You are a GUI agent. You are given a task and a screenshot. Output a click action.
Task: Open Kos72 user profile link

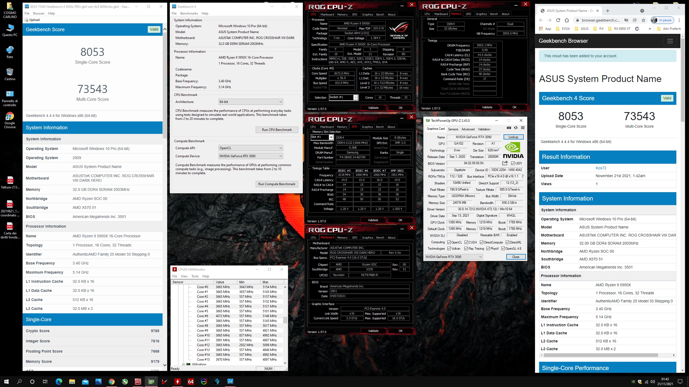[601, 168]
